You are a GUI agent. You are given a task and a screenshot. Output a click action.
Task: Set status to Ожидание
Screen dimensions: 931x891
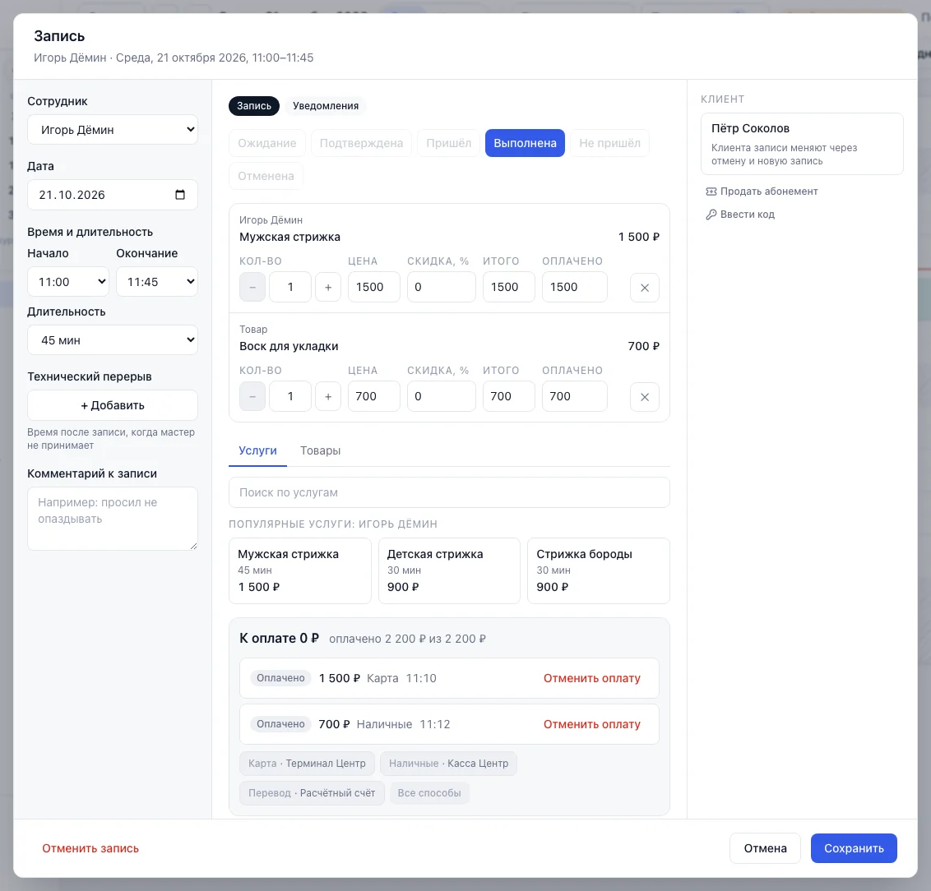266,143
